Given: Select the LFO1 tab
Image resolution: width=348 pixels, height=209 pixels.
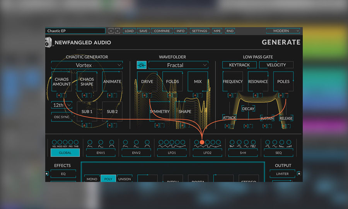Looking at the screenshot, I should click(x=172, y=153).
